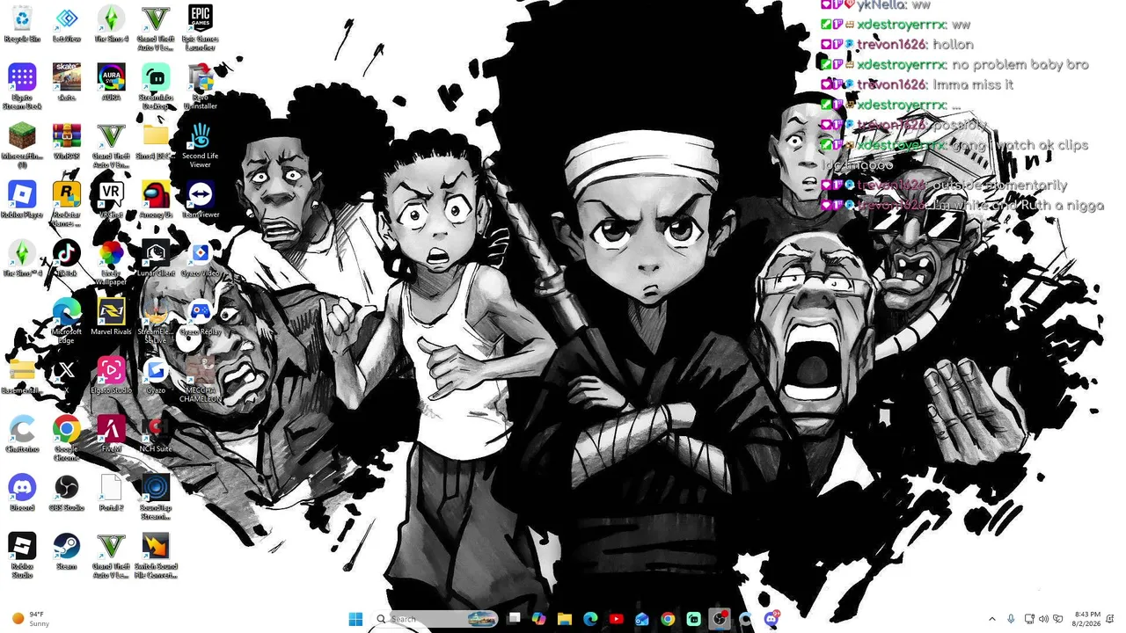
Task: Launch the AURA desktop shortcut
Action: coord(111,82)
